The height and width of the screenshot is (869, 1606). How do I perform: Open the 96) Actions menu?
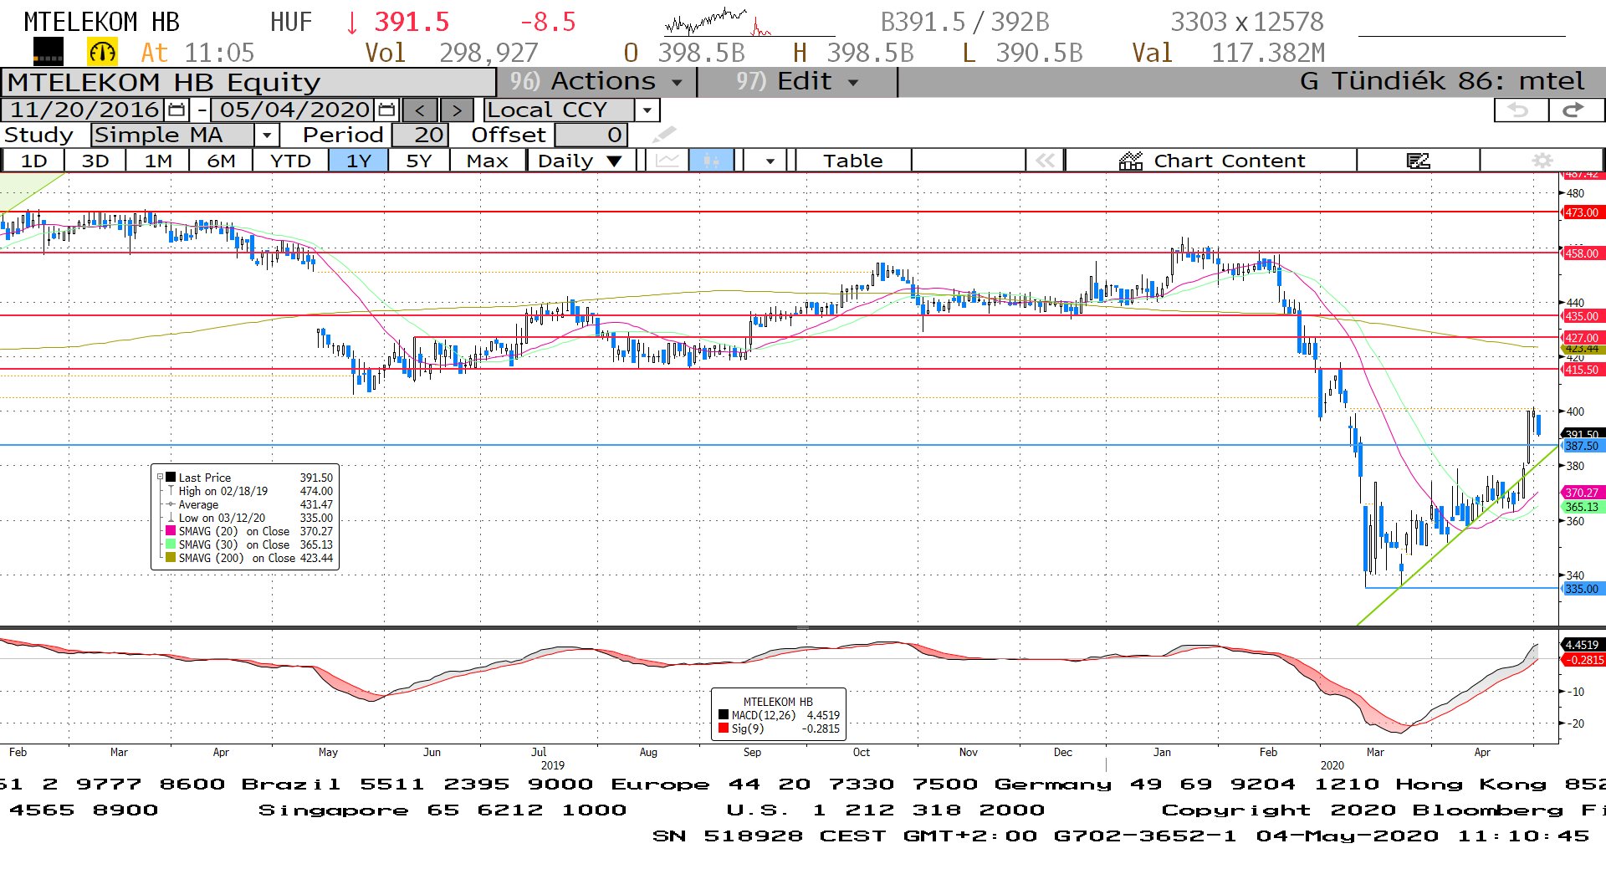[596, 82]
